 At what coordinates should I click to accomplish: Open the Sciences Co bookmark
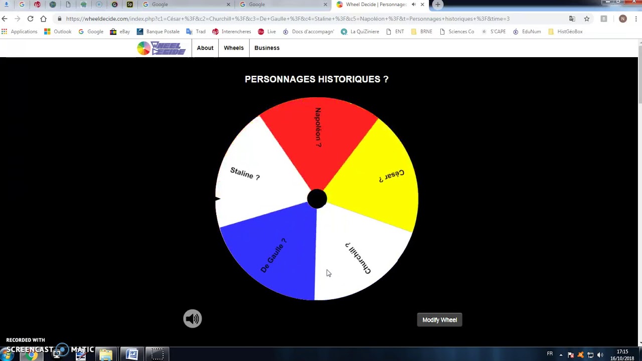[x=456, y=32]
